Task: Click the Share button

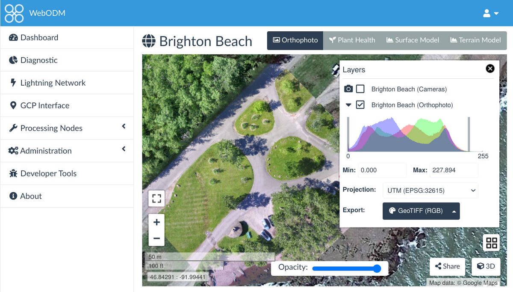Action: (x=447, y=266)
